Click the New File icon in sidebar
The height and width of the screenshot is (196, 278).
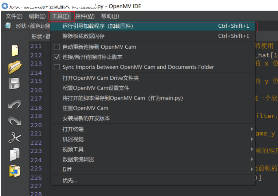15,51
